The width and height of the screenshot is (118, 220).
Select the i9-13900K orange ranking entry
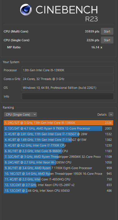58,123
